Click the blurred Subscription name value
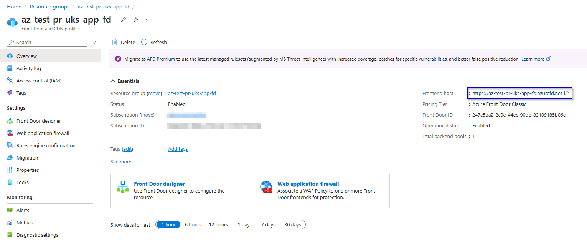This screenshot has height=244, width=587. pyautogui.click(x=187, y=115)
